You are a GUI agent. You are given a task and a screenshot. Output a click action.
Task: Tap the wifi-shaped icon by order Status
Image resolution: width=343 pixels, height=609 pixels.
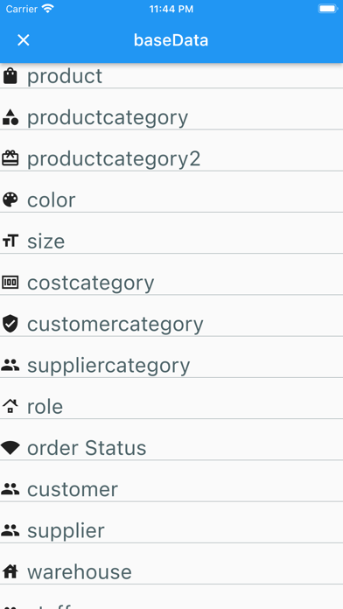coord(10,448)
